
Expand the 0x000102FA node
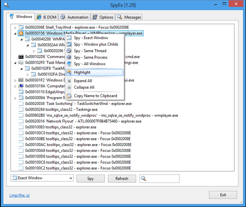(x=28, y=74)
